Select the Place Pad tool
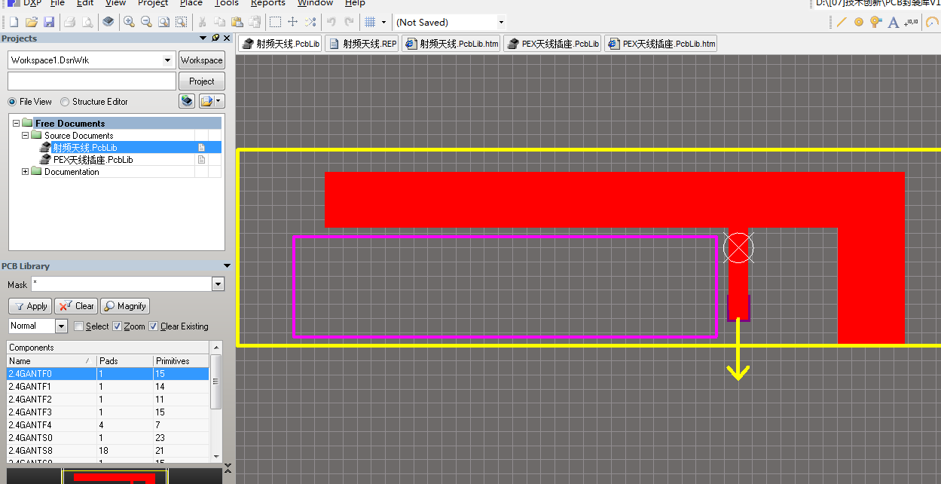The width and height of the screenshot is (941, 484). [x=859, y=22]
